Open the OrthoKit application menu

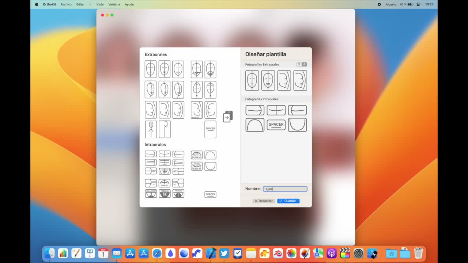tap(49, 4)
